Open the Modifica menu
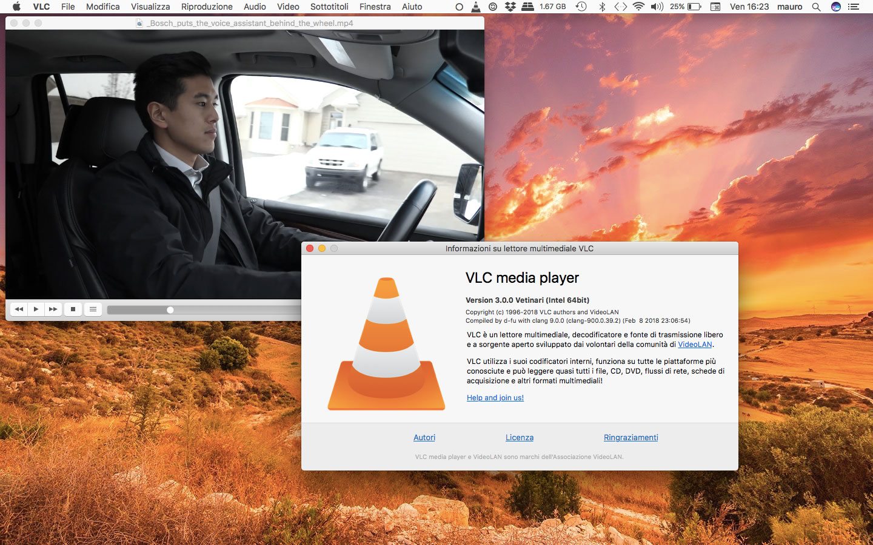Image resolution: width=873 pixels, height=545 pixels. click(x=103, y=7)
